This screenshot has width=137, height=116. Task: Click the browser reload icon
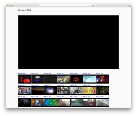pos(89,5)
